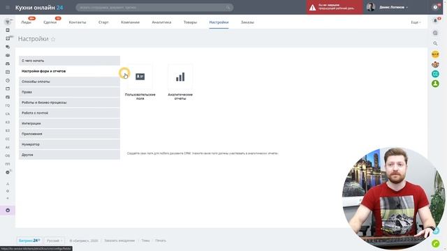
Task: Click the Пользовательские поля label
Action: pos(140,96)
